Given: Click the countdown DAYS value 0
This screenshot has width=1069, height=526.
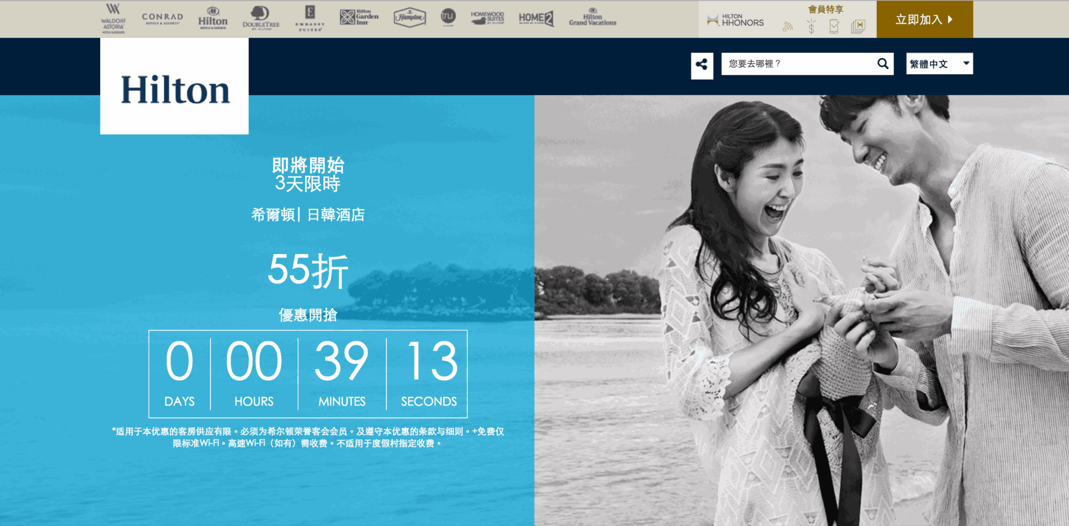Looking at the screenshot, I should click(179, 361).
